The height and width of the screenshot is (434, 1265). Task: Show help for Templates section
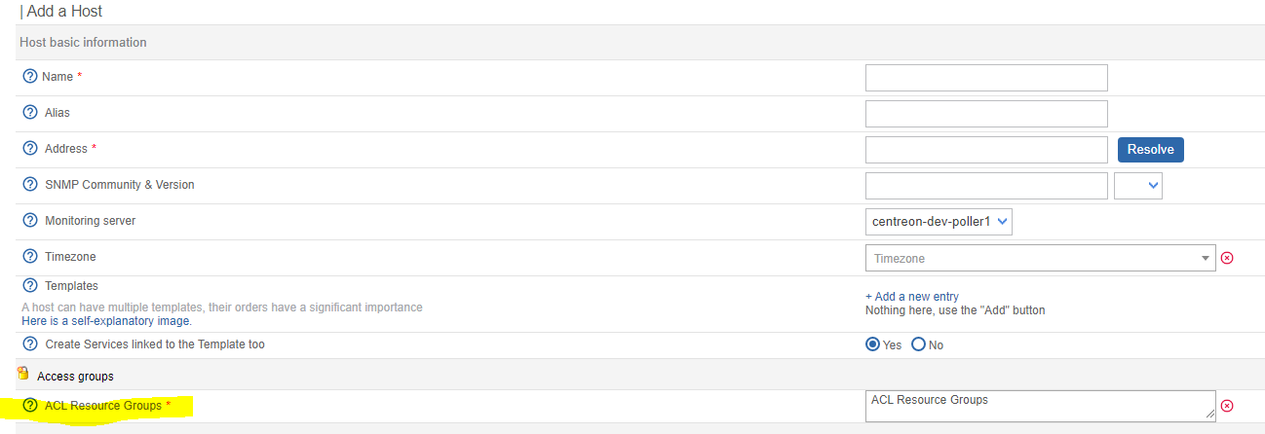[29, 286]
